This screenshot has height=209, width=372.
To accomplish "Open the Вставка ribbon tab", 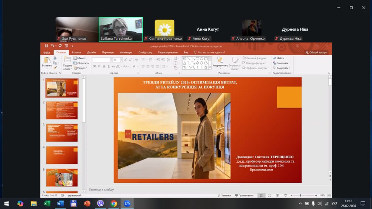I will pos(77,53).
